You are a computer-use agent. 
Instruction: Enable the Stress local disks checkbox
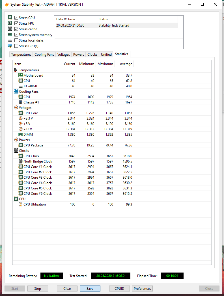pos(16,40)
